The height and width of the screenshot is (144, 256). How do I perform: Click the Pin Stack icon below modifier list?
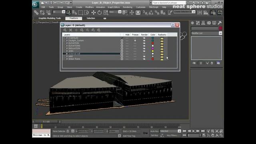194,63
